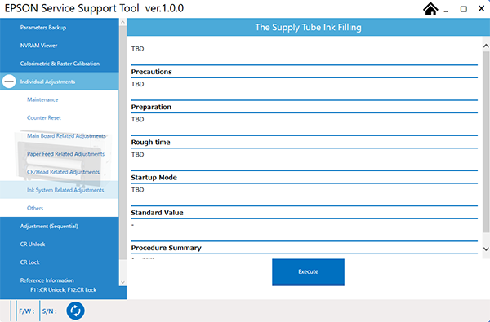Click the refresh printer info icon
The image size is (490, 322).
click(75, 311)
